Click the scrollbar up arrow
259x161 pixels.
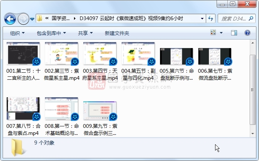point(253,43)
